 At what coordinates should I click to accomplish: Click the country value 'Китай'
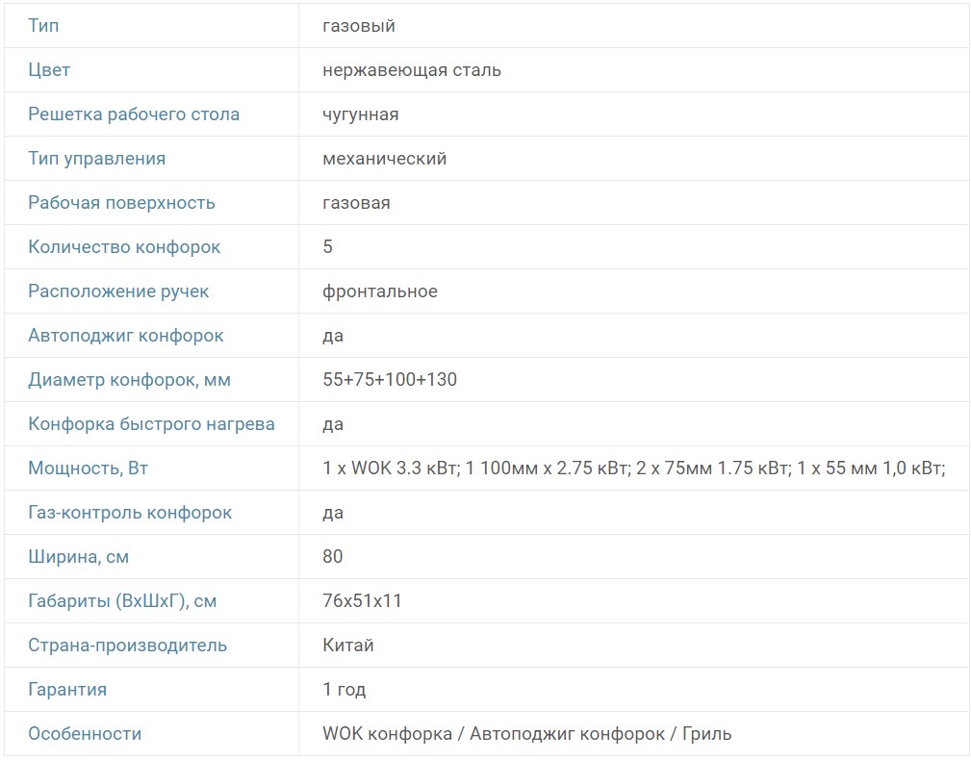click(x=348, y=646)
